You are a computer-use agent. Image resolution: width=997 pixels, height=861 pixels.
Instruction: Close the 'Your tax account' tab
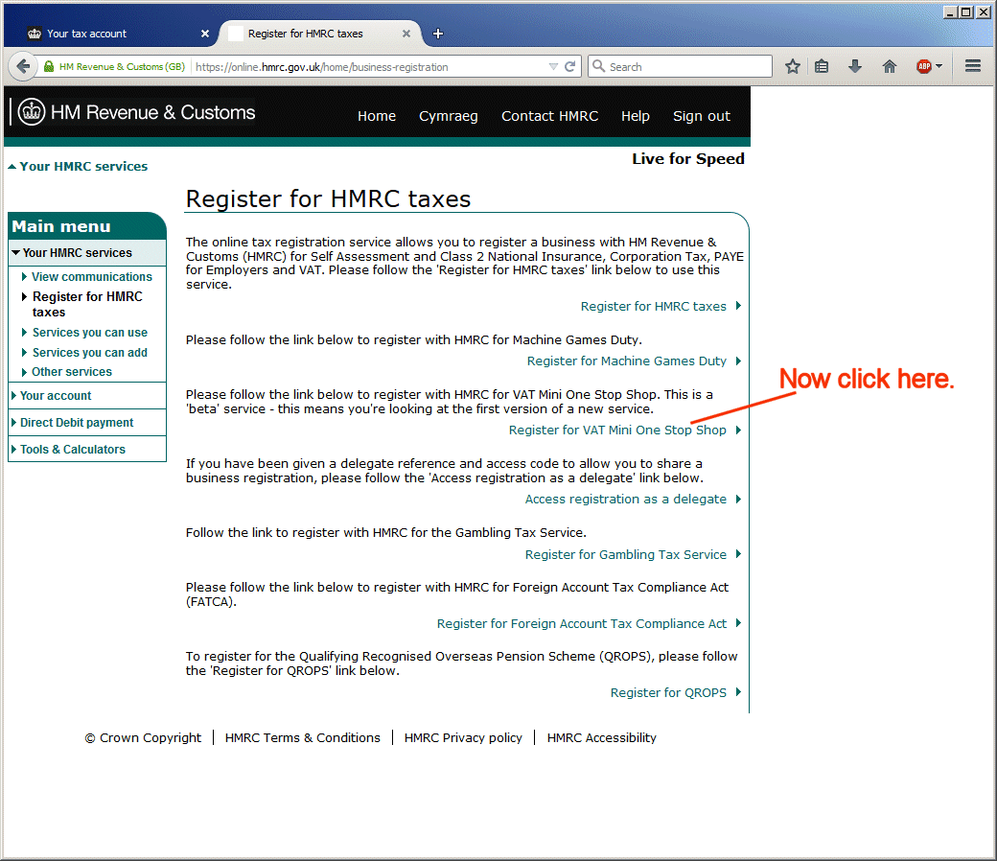(x=205, y=34)
